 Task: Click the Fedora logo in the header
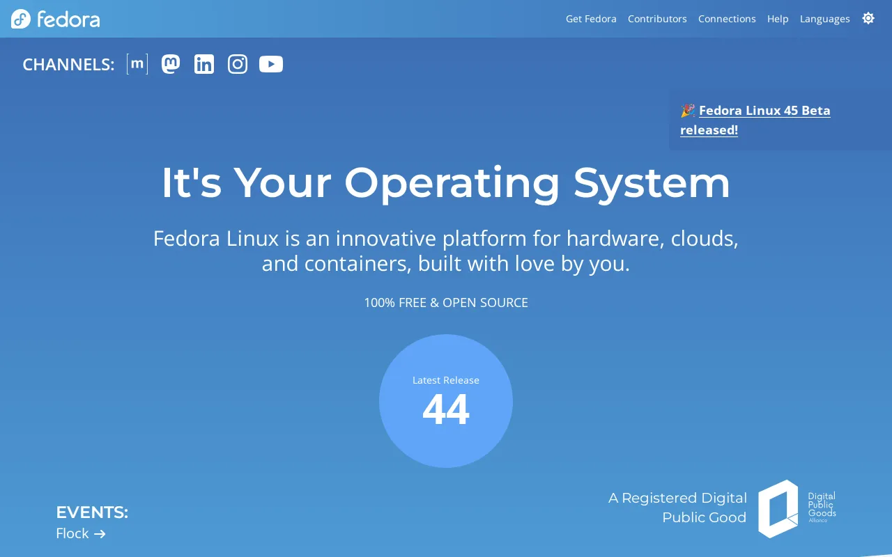[56, 19]
